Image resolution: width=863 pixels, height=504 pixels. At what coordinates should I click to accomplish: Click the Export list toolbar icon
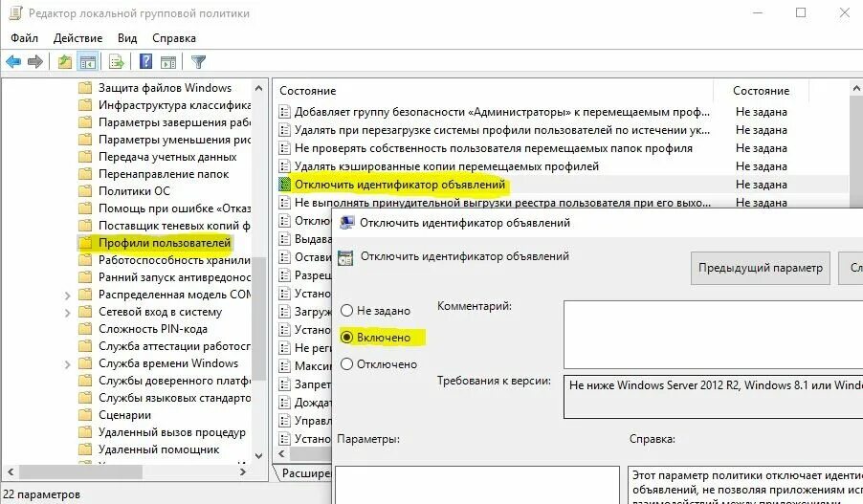click(x=116, y=61)
